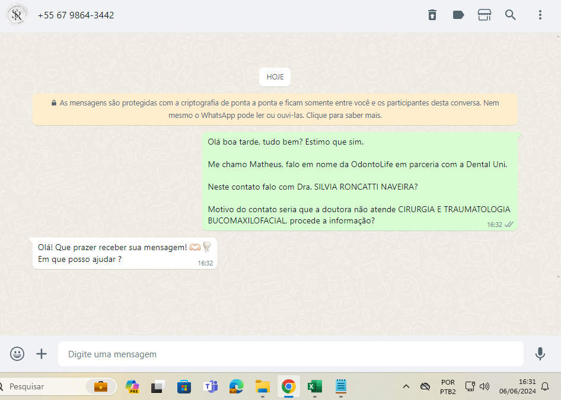Open Microsoft Teams from the taskbar
Viewport: 561px width, 400px height.
click(211, 386)
